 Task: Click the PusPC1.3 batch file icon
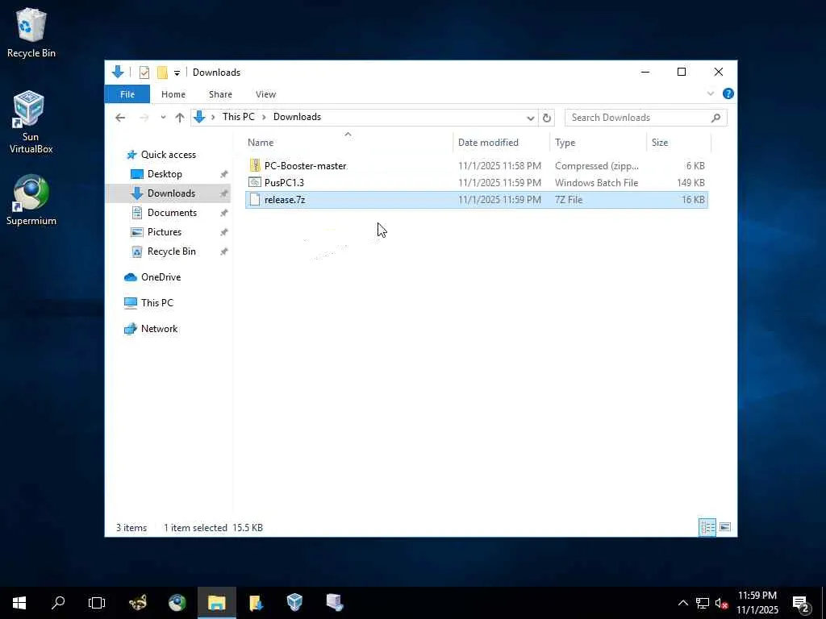pyautogui.click(x=255, y=183)
